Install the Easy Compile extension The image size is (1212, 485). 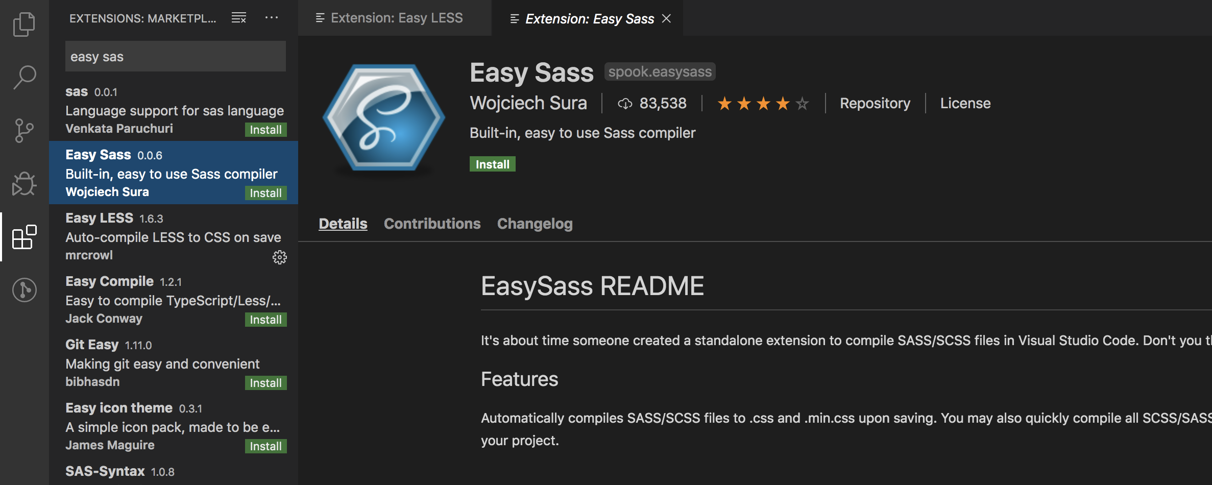tap(265, 320)
